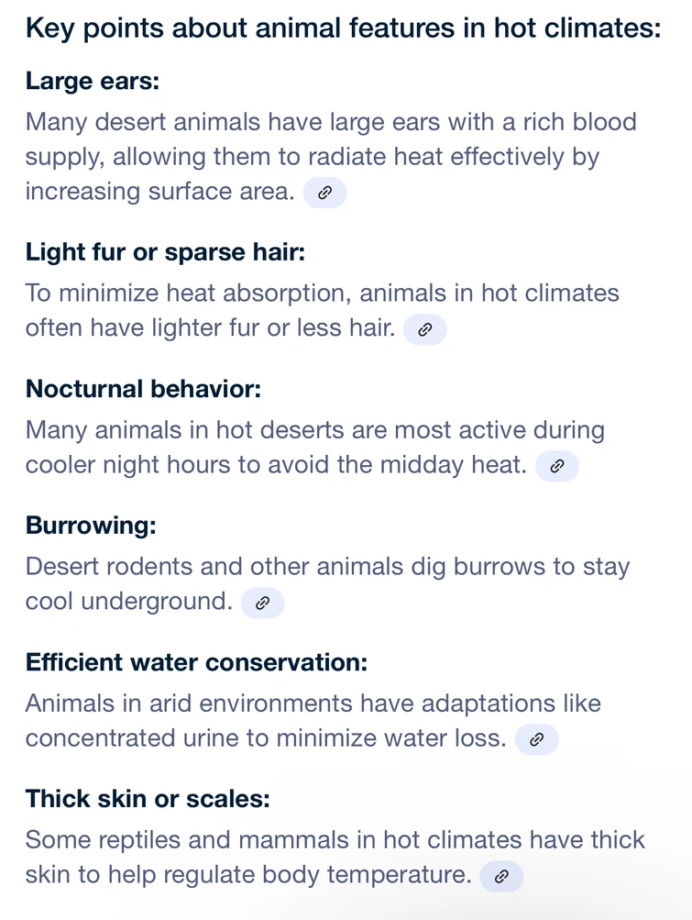The image size is (692, 920).
Task: Open the source link after the large ears paragraph
Action: click(x=324, y=193)
